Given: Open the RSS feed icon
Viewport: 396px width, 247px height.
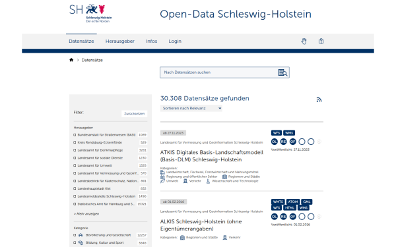Looking at the screenshot, I should coord(319,99).
